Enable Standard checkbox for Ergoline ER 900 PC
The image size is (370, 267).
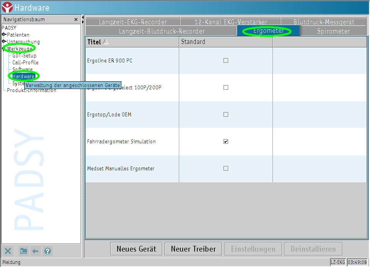(226, 60)
